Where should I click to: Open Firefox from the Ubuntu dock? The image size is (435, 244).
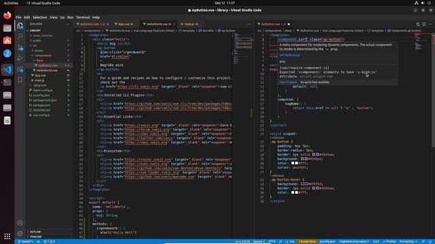(7, 15)
